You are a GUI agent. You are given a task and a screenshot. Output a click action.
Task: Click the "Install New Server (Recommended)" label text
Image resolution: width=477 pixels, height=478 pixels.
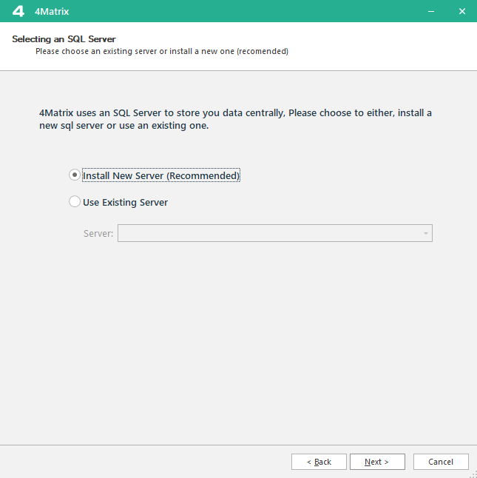(161, 176)
